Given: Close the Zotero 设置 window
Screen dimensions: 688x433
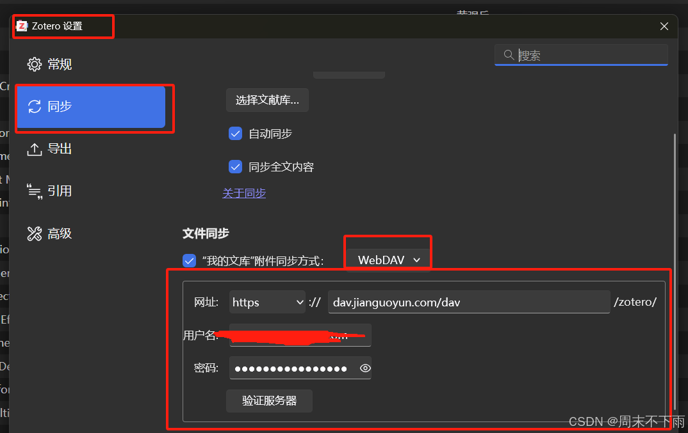Looking at the screenshot, I should 664,26.
